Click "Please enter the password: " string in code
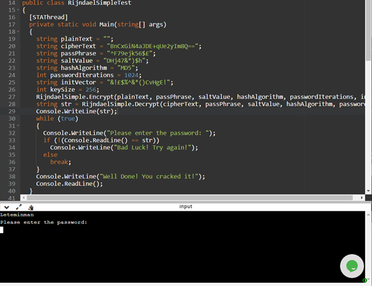This screenshot has width=372, height=286. pyautogui.click(x=158, y=133)
